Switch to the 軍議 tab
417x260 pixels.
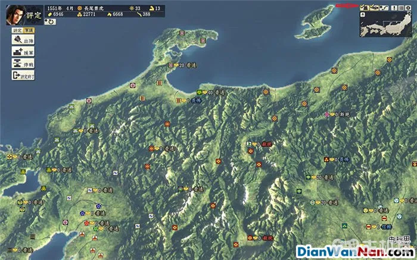(x=29, y=30)
